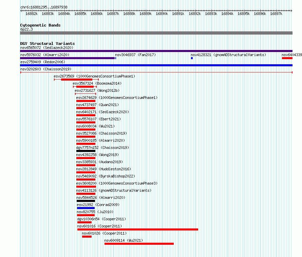302x257 pixels.
Task: Open nsv601016 (Cooper2011) variant label
Action: coord(99,226)
